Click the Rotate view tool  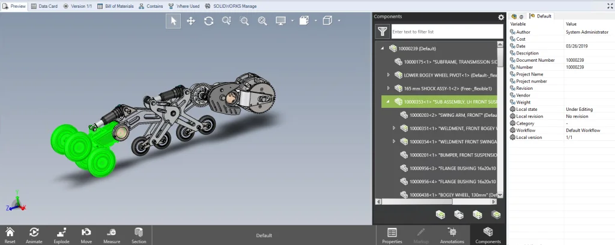(208, 21)
